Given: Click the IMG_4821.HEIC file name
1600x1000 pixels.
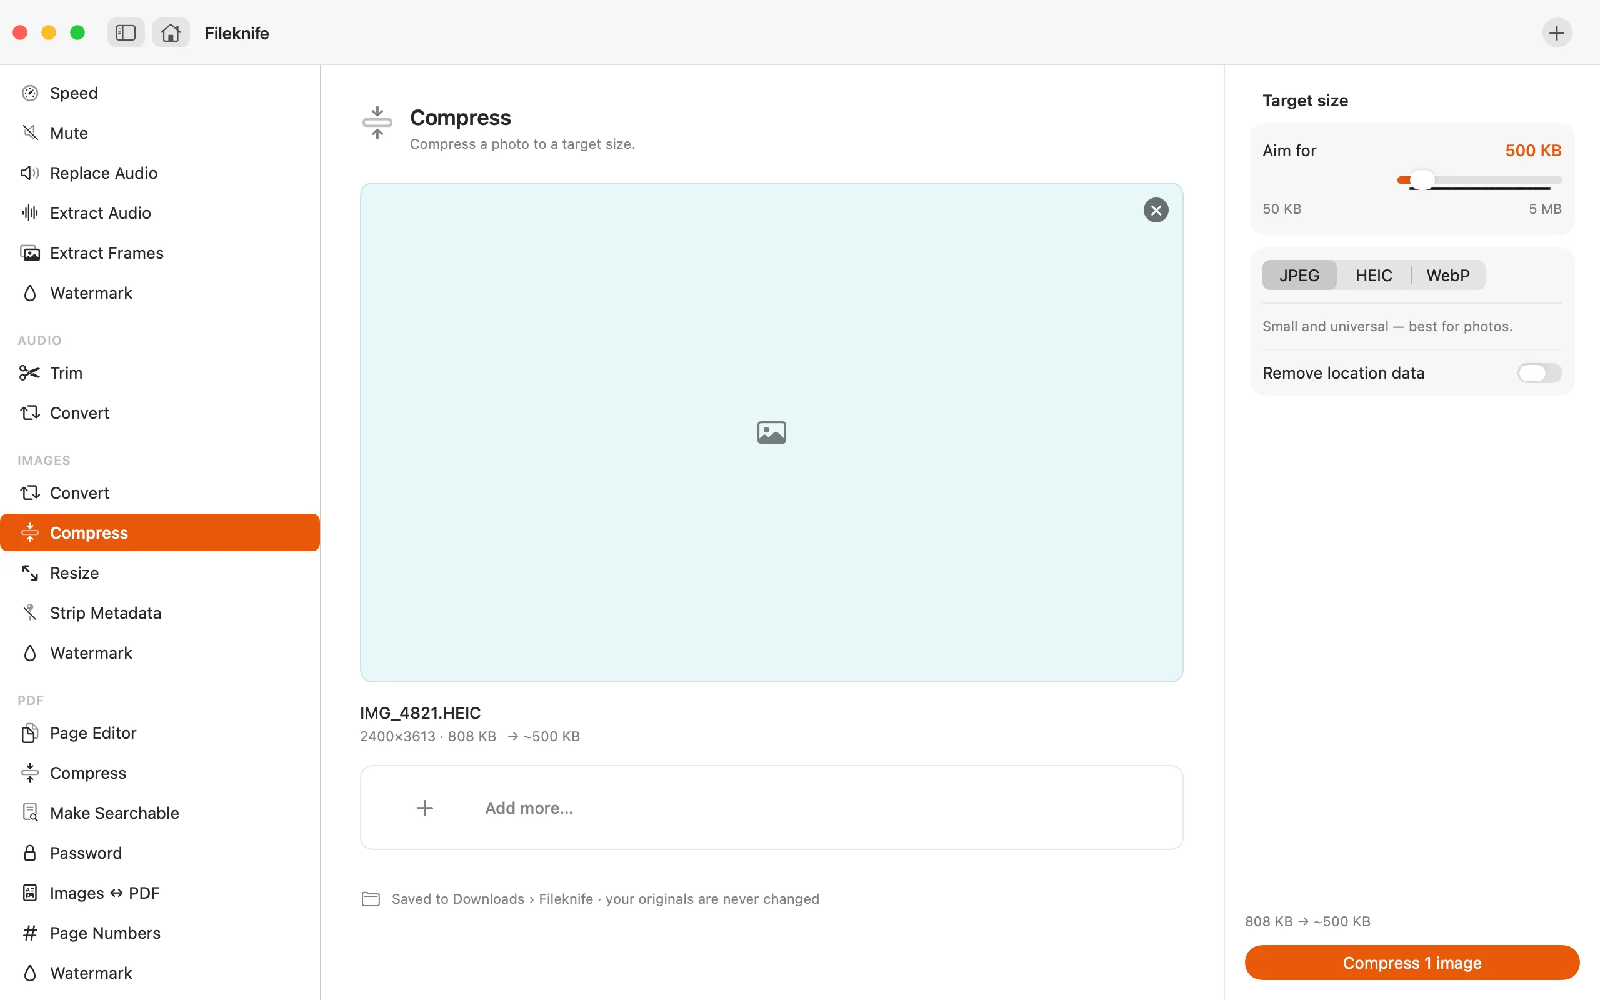Looking at the screenshot, I should (x=421, y=713).
